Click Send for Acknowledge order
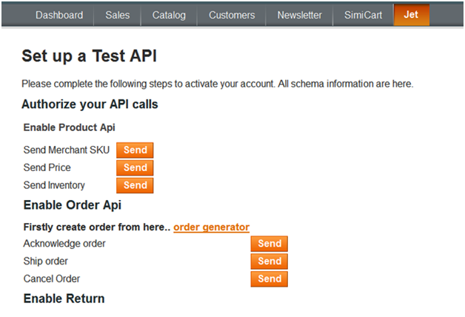The height and width of the screenshot is (317, 465). point(270,244)
